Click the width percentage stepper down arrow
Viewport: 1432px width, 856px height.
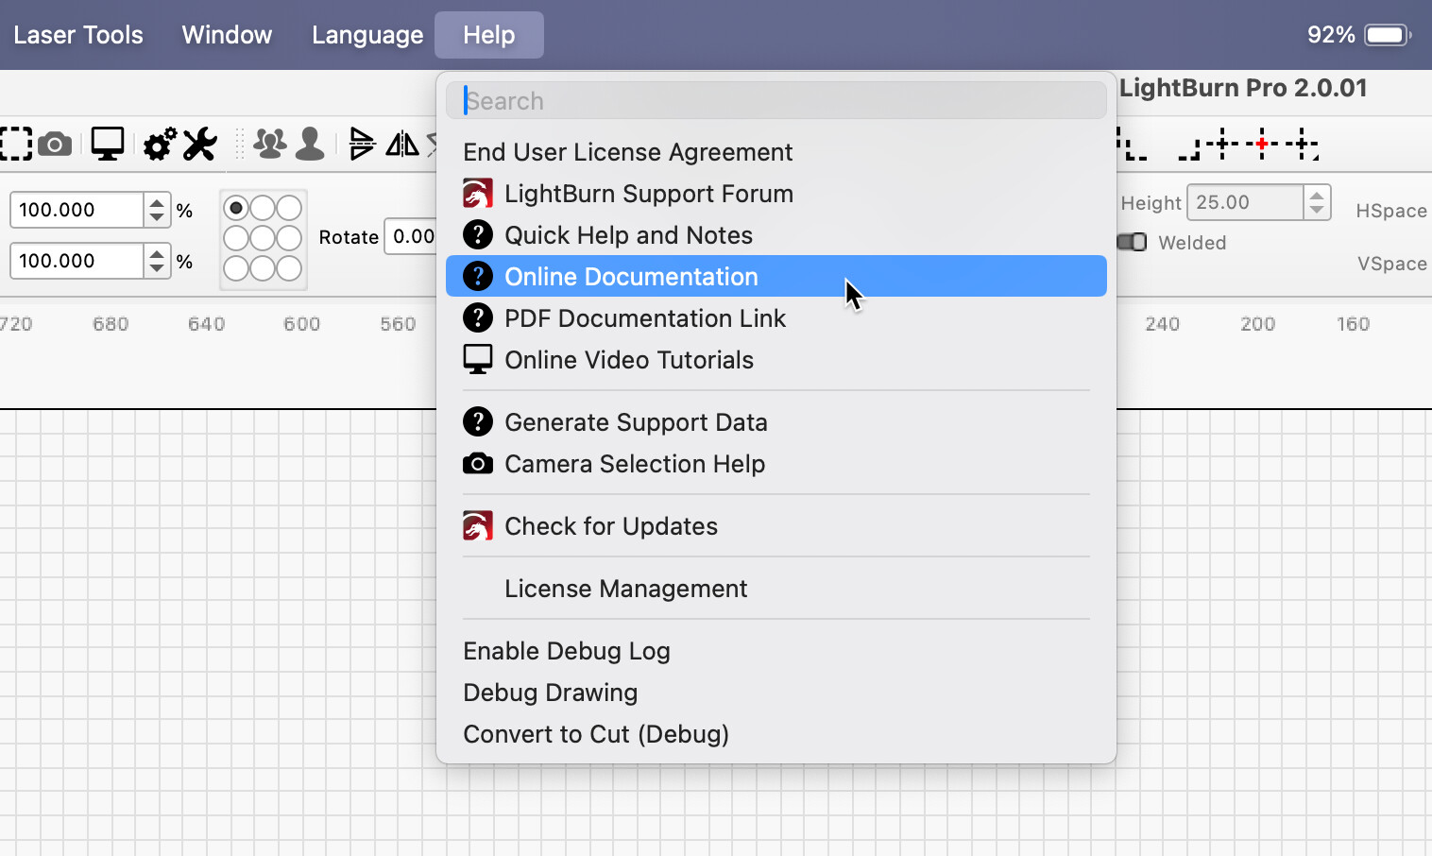(157, 217)
